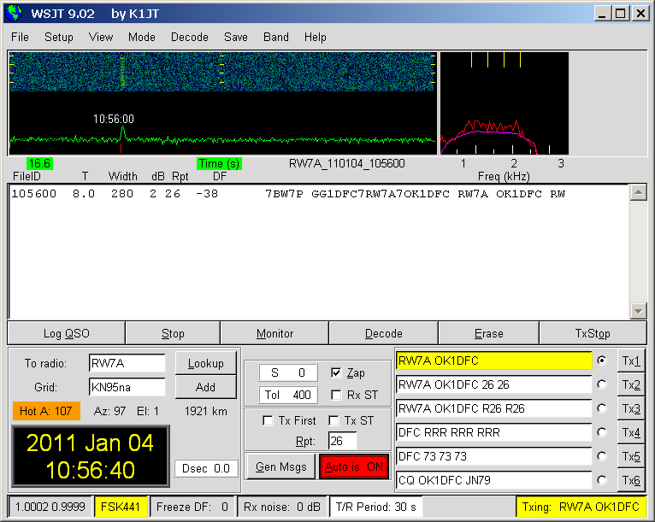The height and width of the screenshot is (522, 655).
Task: Click the orange Hot A: 107 label
Action: pos(46,411)
